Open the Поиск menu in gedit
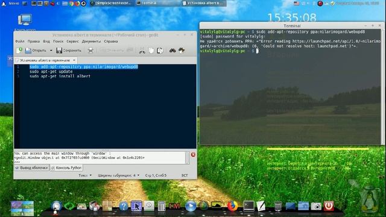386x217 pixels. click(58, 42)
